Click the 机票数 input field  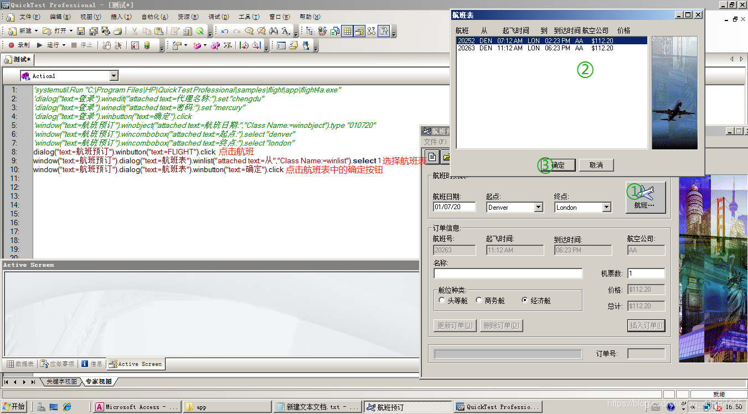(x=646, y=273)
